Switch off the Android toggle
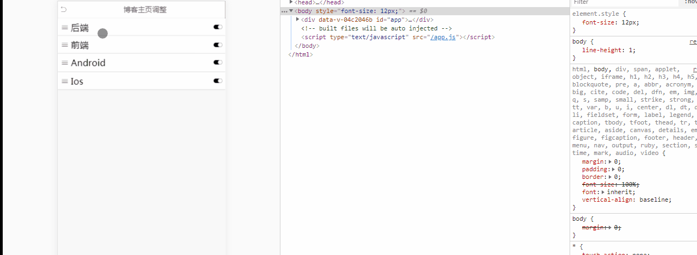Image resolution: width=697 pixels, height=255 pixels. click(218, 63)
